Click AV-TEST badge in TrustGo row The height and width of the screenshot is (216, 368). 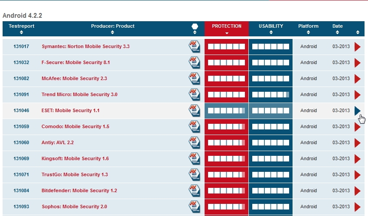[x=194, y=174]
